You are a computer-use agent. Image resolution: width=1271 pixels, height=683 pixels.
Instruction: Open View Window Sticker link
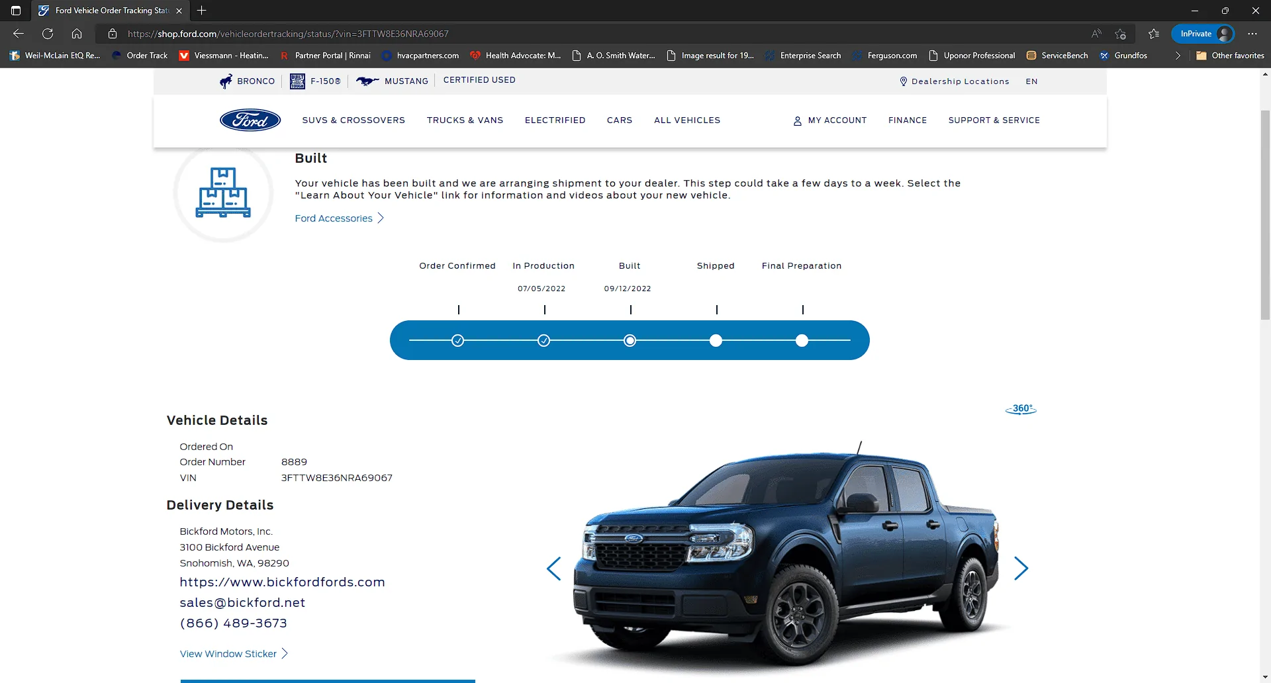tap(234, 654)
